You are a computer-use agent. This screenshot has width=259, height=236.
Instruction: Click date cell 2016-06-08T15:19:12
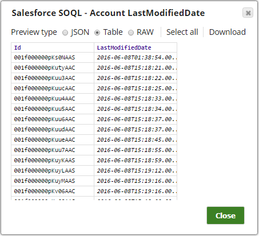pyautogui.click(x=136, y=171)
